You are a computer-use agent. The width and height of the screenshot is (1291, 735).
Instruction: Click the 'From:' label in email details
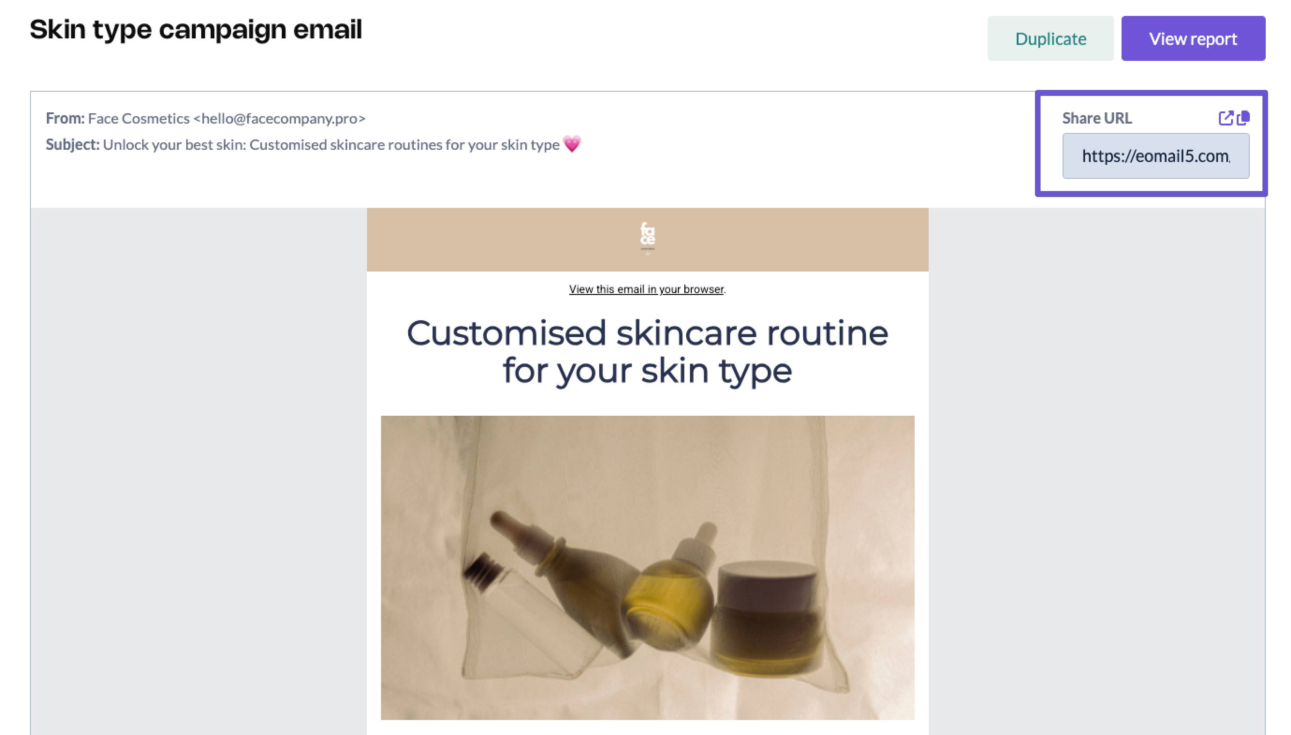(65, 118)
